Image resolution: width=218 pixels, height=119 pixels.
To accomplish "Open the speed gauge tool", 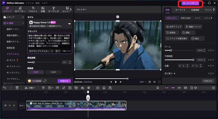I will pyautogui.click(x=57, y=88).
